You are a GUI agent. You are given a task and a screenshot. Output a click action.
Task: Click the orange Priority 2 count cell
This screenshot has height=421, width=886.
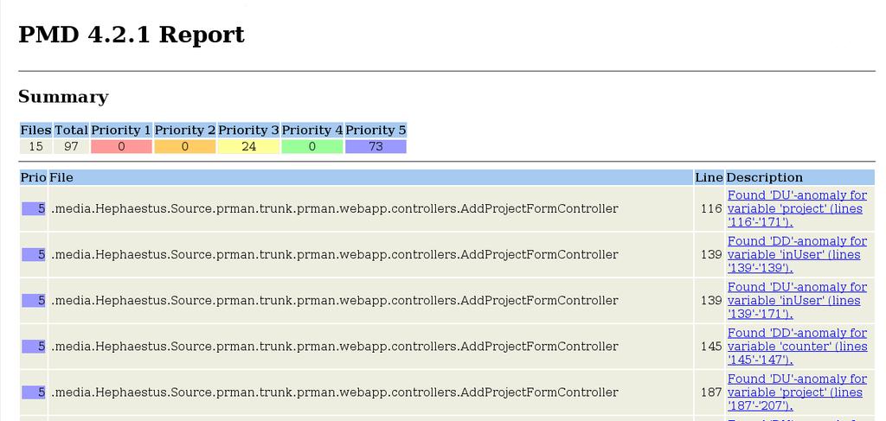pyautogui.click(x=185, y=147)
